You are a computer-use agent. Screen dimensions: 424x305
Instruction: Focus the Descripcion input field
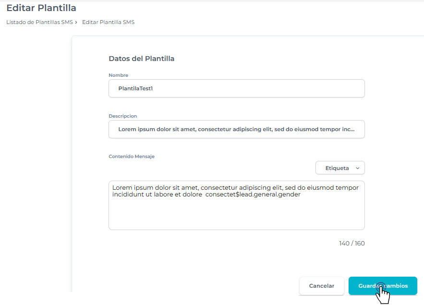(236, 129)
